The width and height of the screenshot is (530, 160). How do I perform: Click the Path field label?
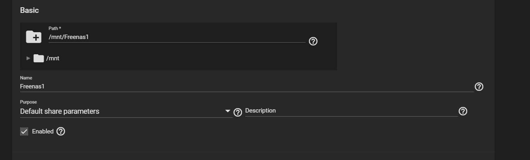(x=55, y=29)
